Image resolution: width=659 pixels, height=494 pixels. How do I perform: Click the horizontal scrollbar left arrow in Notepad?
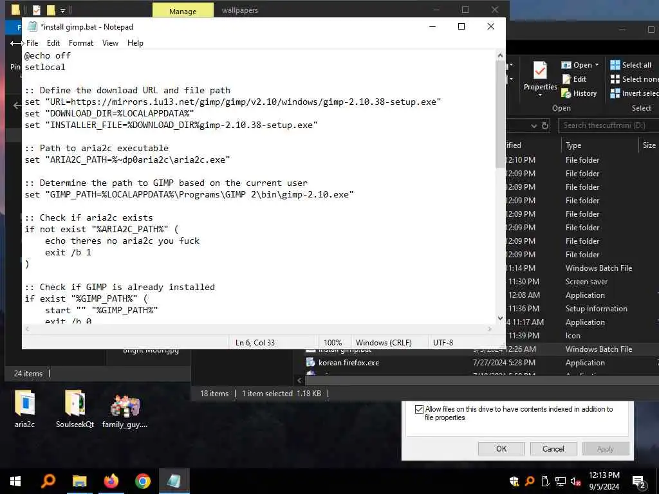tap(28, 329)
